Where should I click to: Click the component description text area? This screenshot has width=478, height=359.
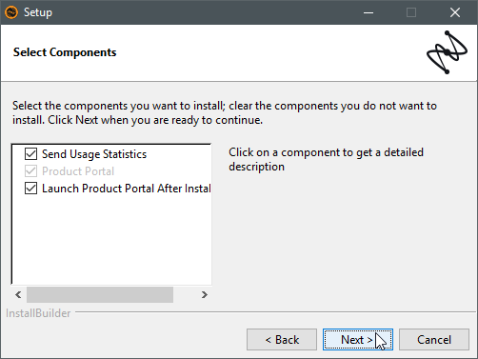[326, 159]
